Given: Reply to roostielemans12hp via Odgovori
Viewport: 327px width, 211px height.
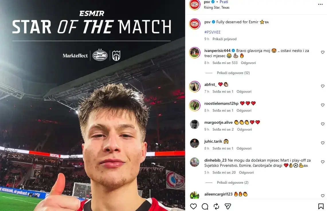Looking at the screenshot, I should [244, 111].
